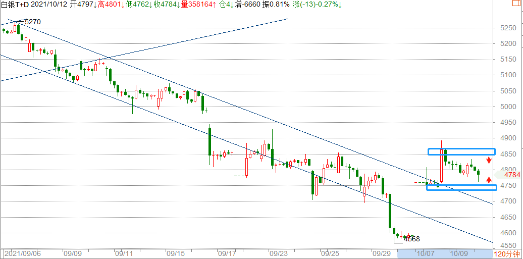The image size is (523, 259).
Task: Click the low price 低4762 value
Action: click(x=140, y=5)
